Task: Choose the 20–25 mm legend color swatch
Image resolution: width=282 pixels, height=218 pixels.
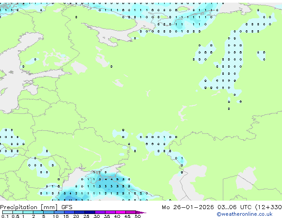Action: pos(79,212)
